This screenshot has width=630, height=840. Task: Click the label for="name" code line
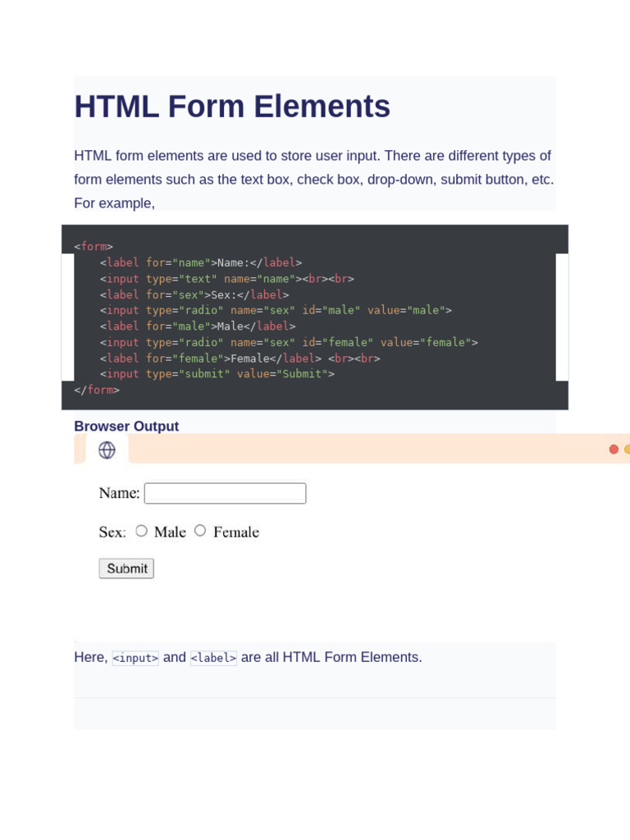(200, 262)
